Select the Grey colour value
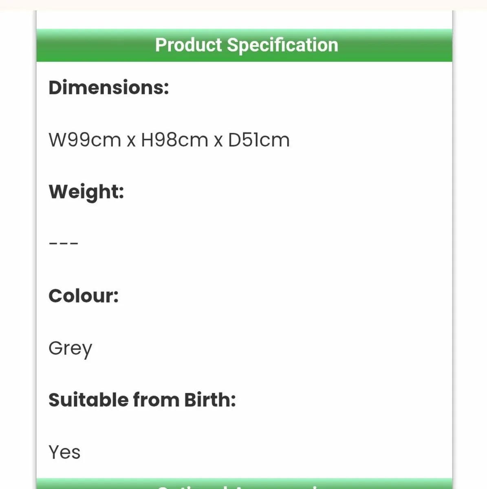 pyautogui.click(x=70, y=349)
